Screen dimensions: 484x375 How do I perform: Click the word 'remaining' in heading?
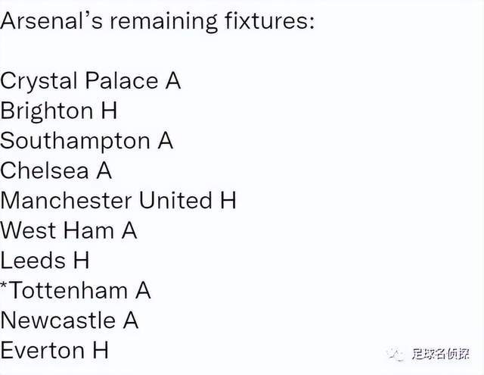164,22
